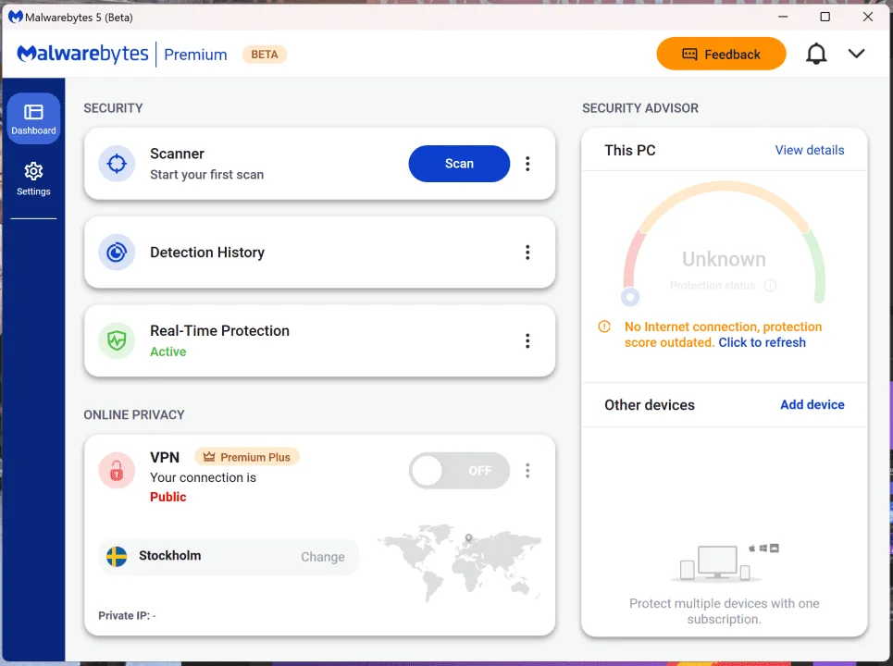Open Scanner card three-dot menu
The height and width of the screenshot is (666, 893).
coord(527,164)
